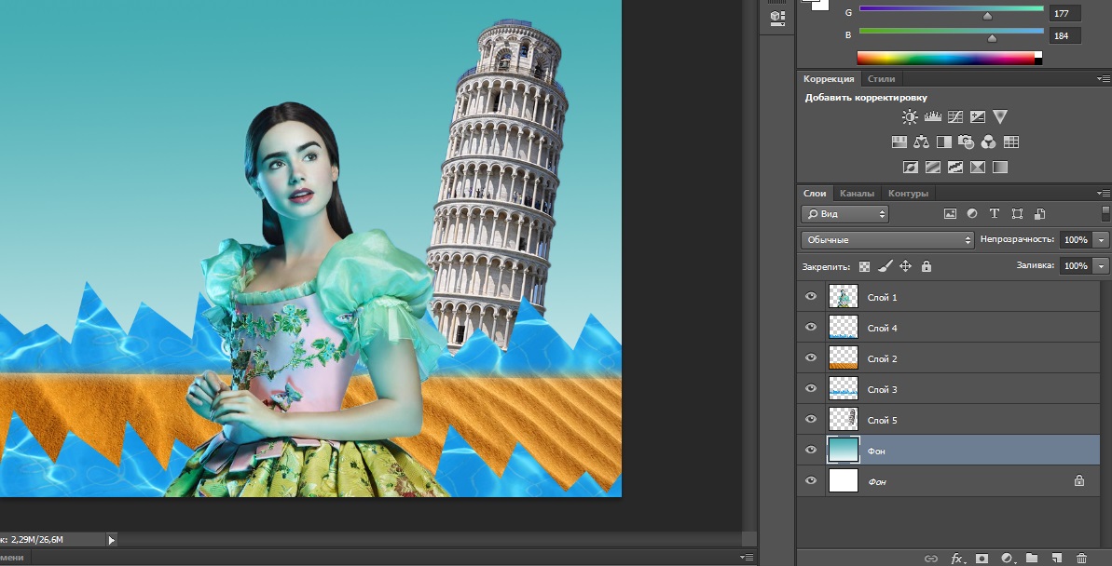Add a Gradient Map adjustment

(x=1000, y=168)
